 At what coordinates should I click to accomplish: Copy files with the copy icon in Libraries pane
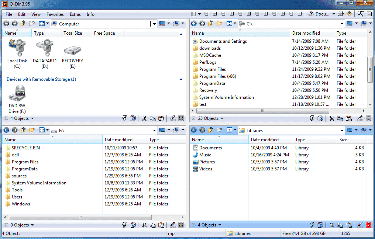(340, 224)
